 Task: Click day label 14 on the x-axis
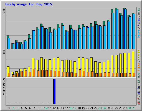click(x=62, y=108)
